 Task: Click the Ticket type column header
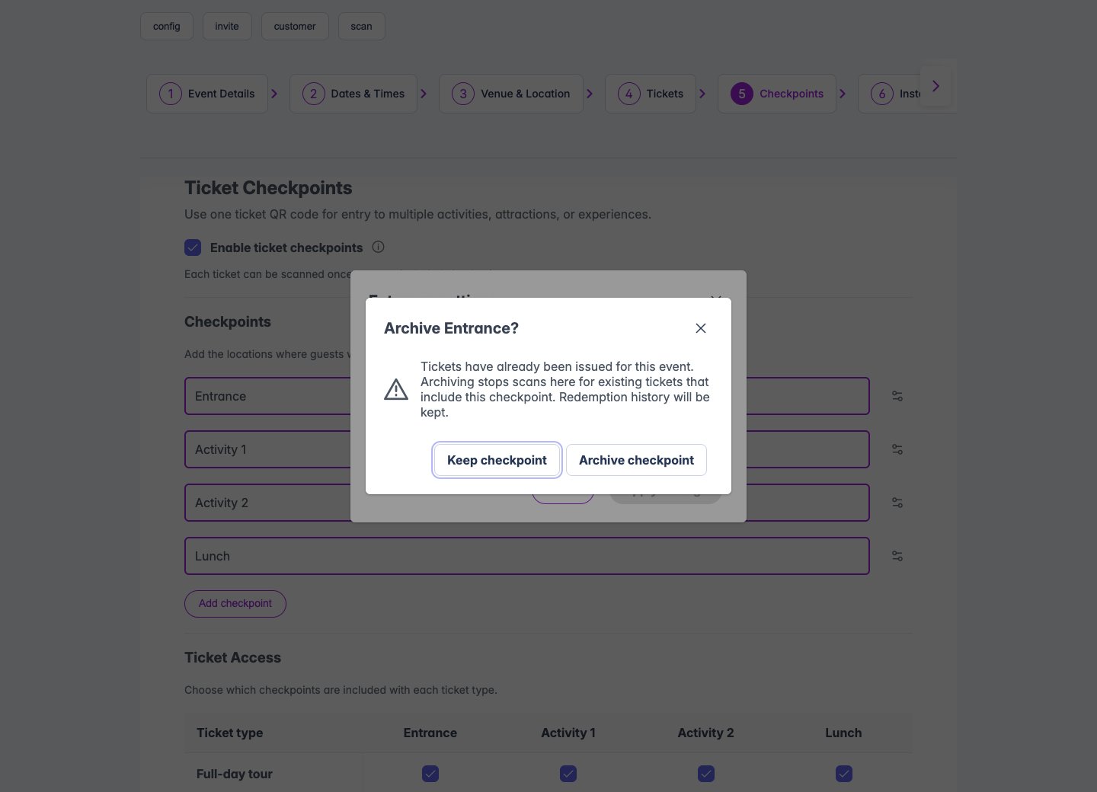pos(230,733)
